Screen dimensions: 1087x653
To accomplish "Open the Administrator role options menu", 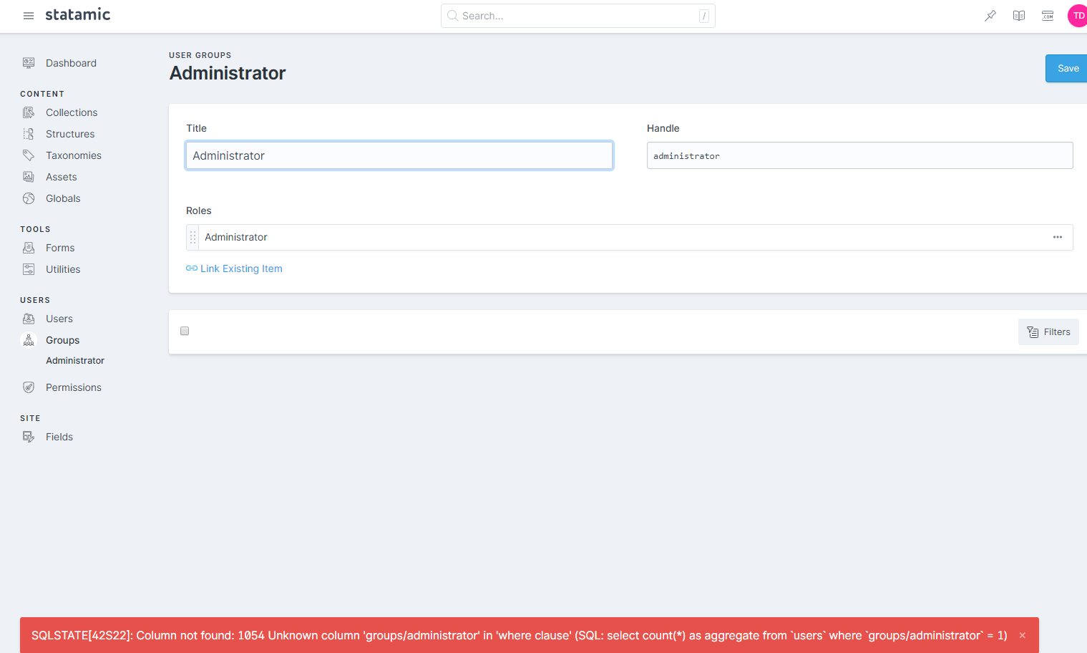I will coord(1058,237).
